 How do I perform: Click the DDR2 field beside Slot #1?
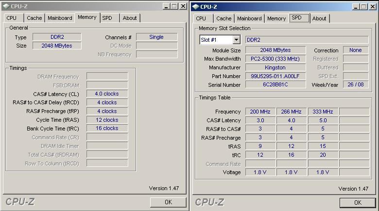[x=307, y=40]
